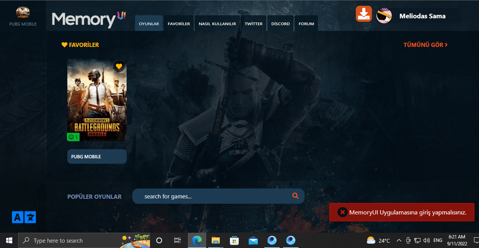
Task: Open the FORUM tab
Action: 306,24
